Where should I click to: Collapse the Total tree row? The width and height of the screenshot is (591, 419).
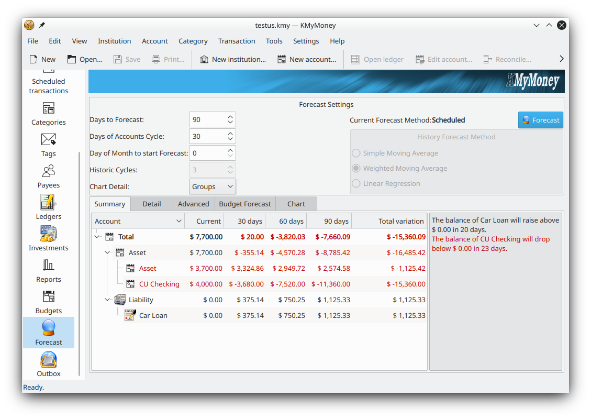point(97,237)
